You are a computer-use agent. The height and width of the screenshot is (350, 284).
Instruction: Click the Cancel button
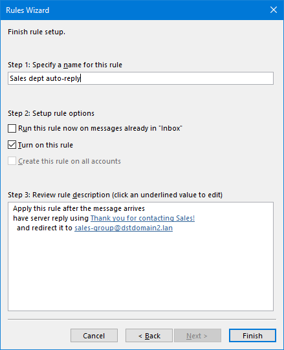pyautogui.click(x=94, y=336)
